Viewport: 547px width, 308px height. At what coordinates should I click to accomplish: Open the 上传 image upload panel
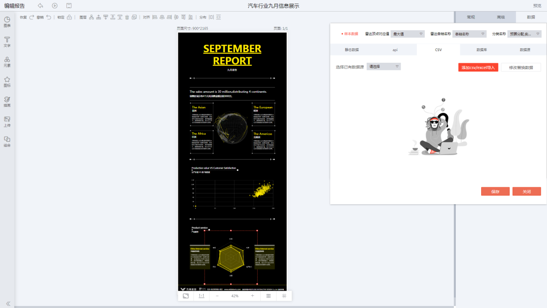pos(7,122)
